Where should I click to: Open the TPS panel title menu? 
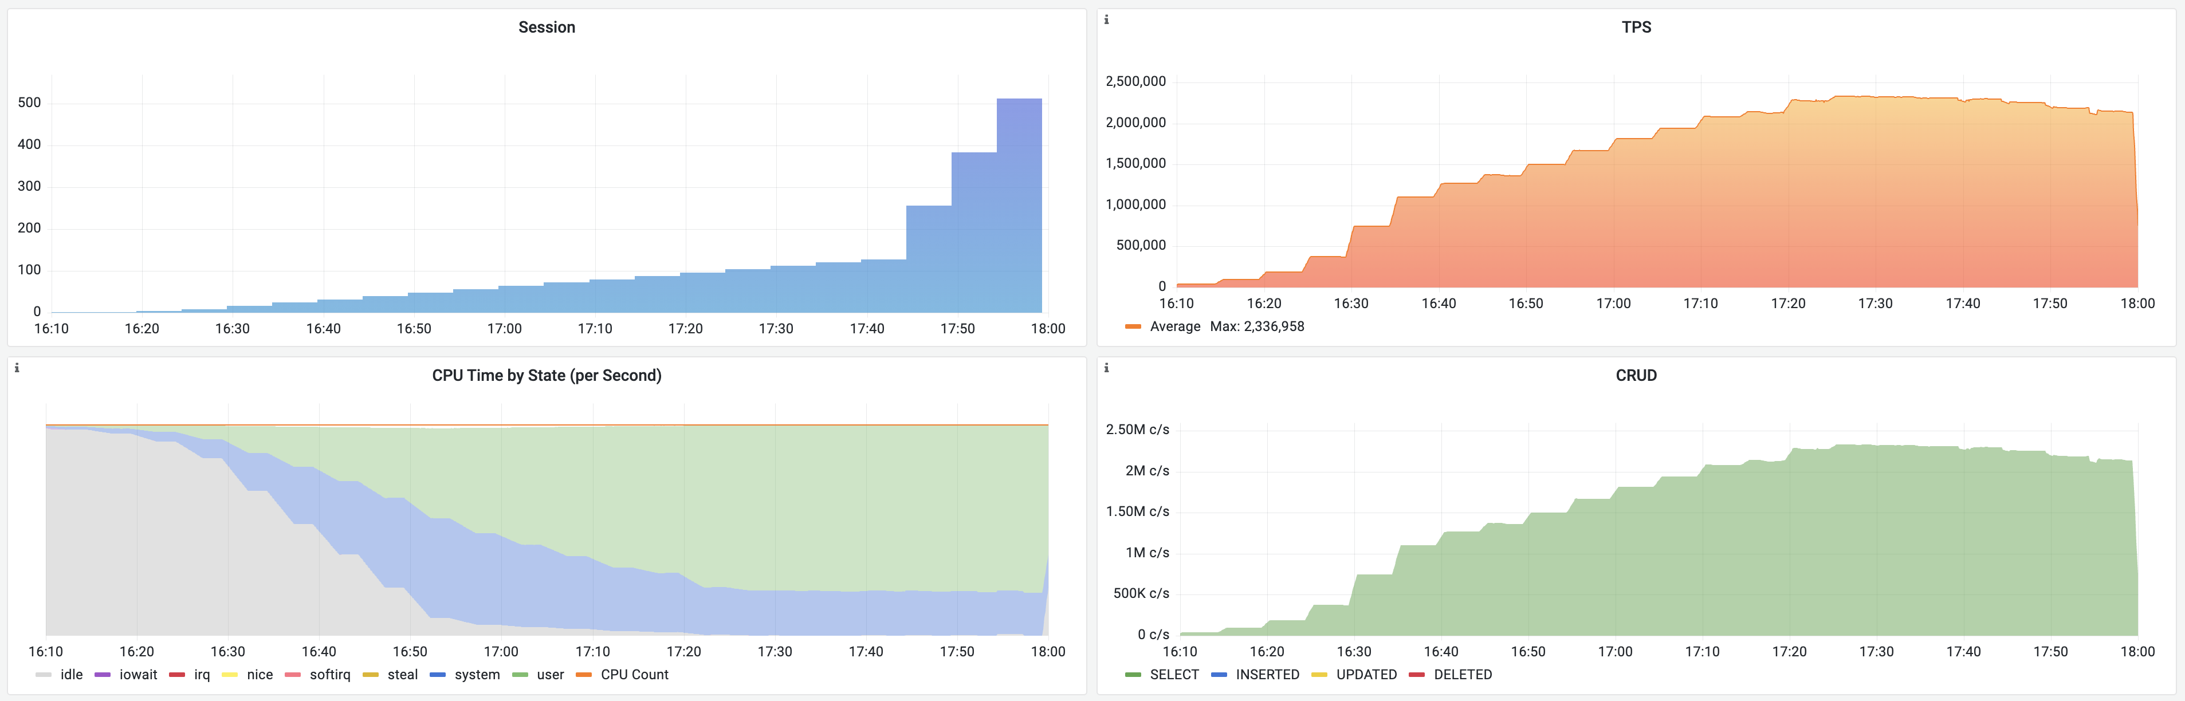1636,27
